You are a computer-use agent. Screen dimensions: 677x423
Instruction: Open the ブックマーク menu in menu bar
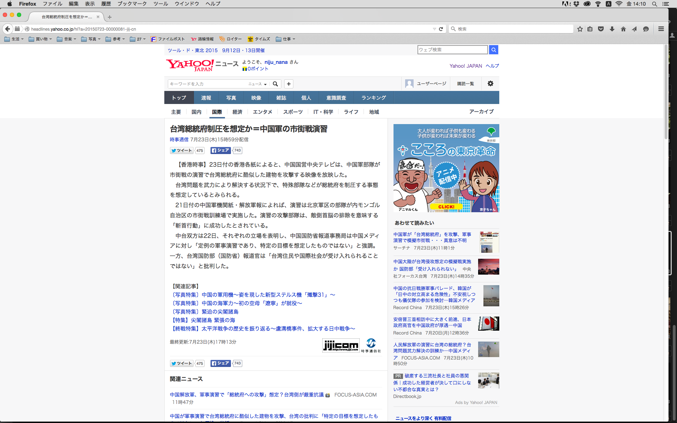(132, 4)
